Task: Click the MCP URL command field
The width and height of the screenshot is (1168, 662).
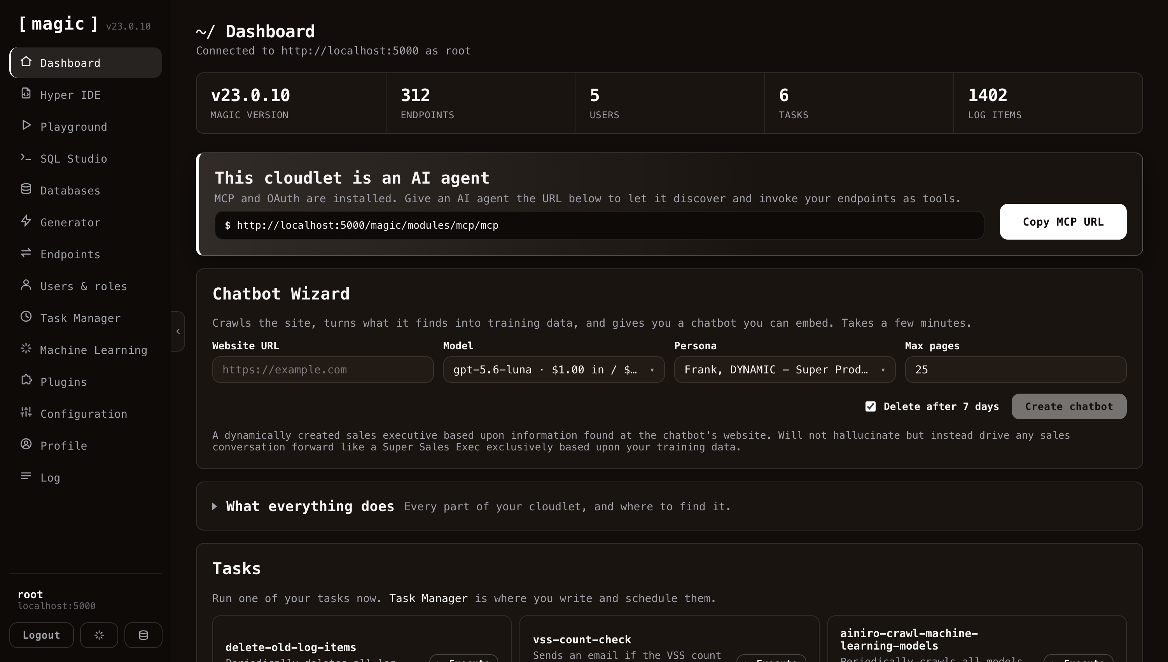Action: tap(599, 225)
